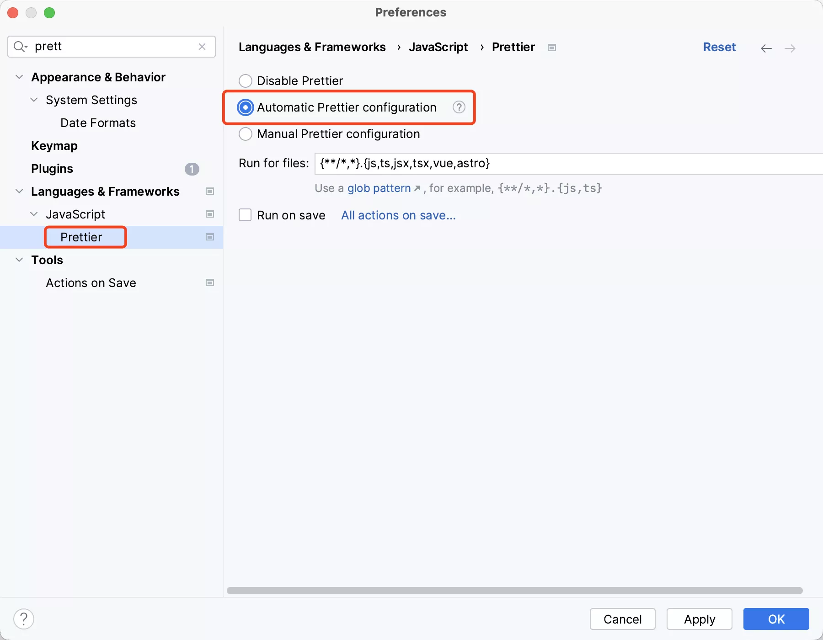Open Actions on Save settings page

click(91, 283)
